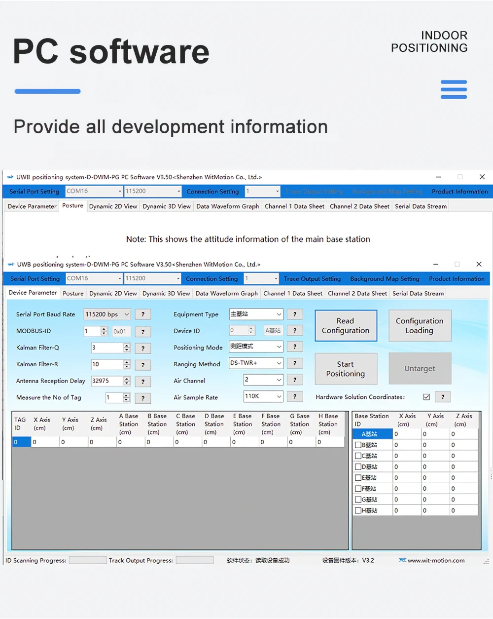Open Serial Port Setting menu in front window
Screen dimensions: 493x619
click(35, 279)
